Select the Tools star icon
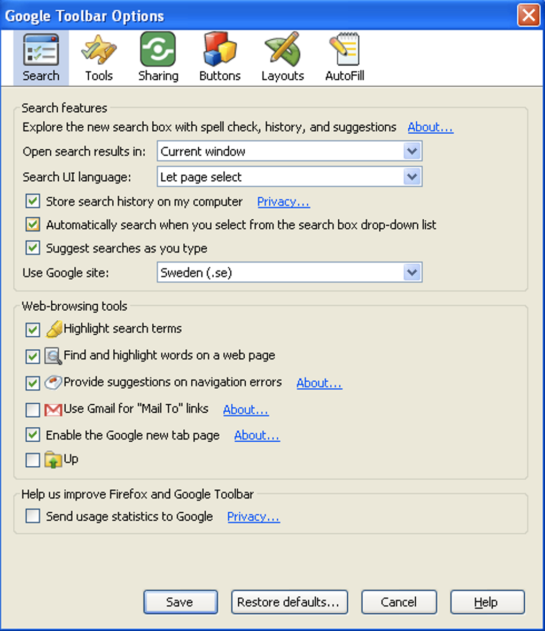545x631 pixels. 98,50
